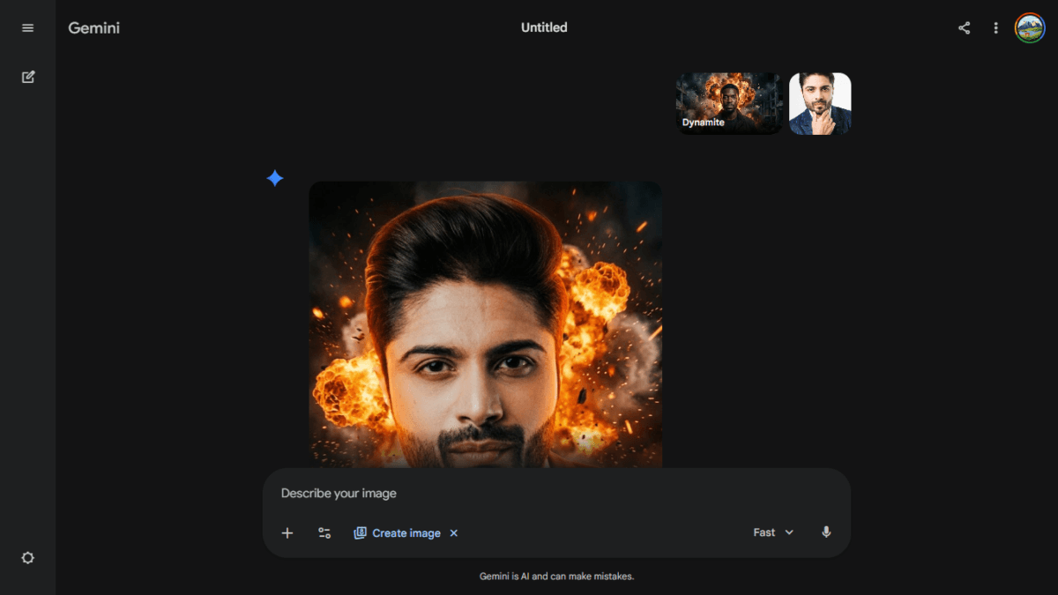This screenshot has width=1058, height=595.
Task: Open the Dynamite template thumbnail
Action: [x=728, y=103]
